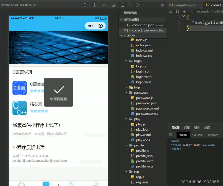Switch to the 调试器 panel tab

[176, 128]
